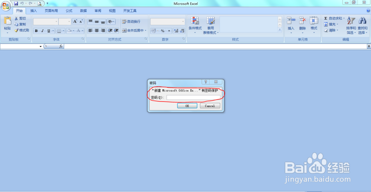
Task: Apply percent style format
Action: (162, 31)
